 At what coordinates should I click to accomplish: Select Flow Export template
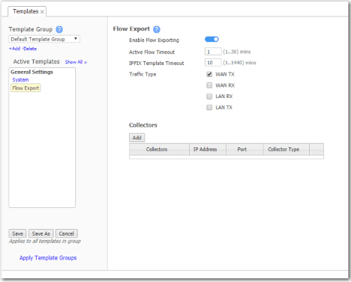25,88
